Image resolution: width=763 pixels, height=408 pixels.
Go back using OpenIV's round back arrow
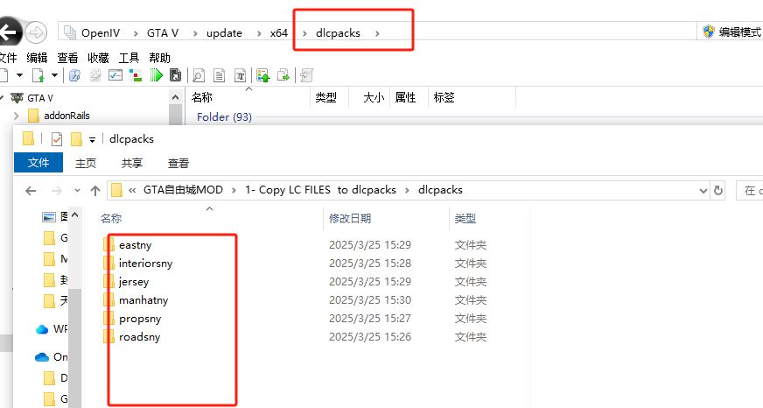coord(9,32)
